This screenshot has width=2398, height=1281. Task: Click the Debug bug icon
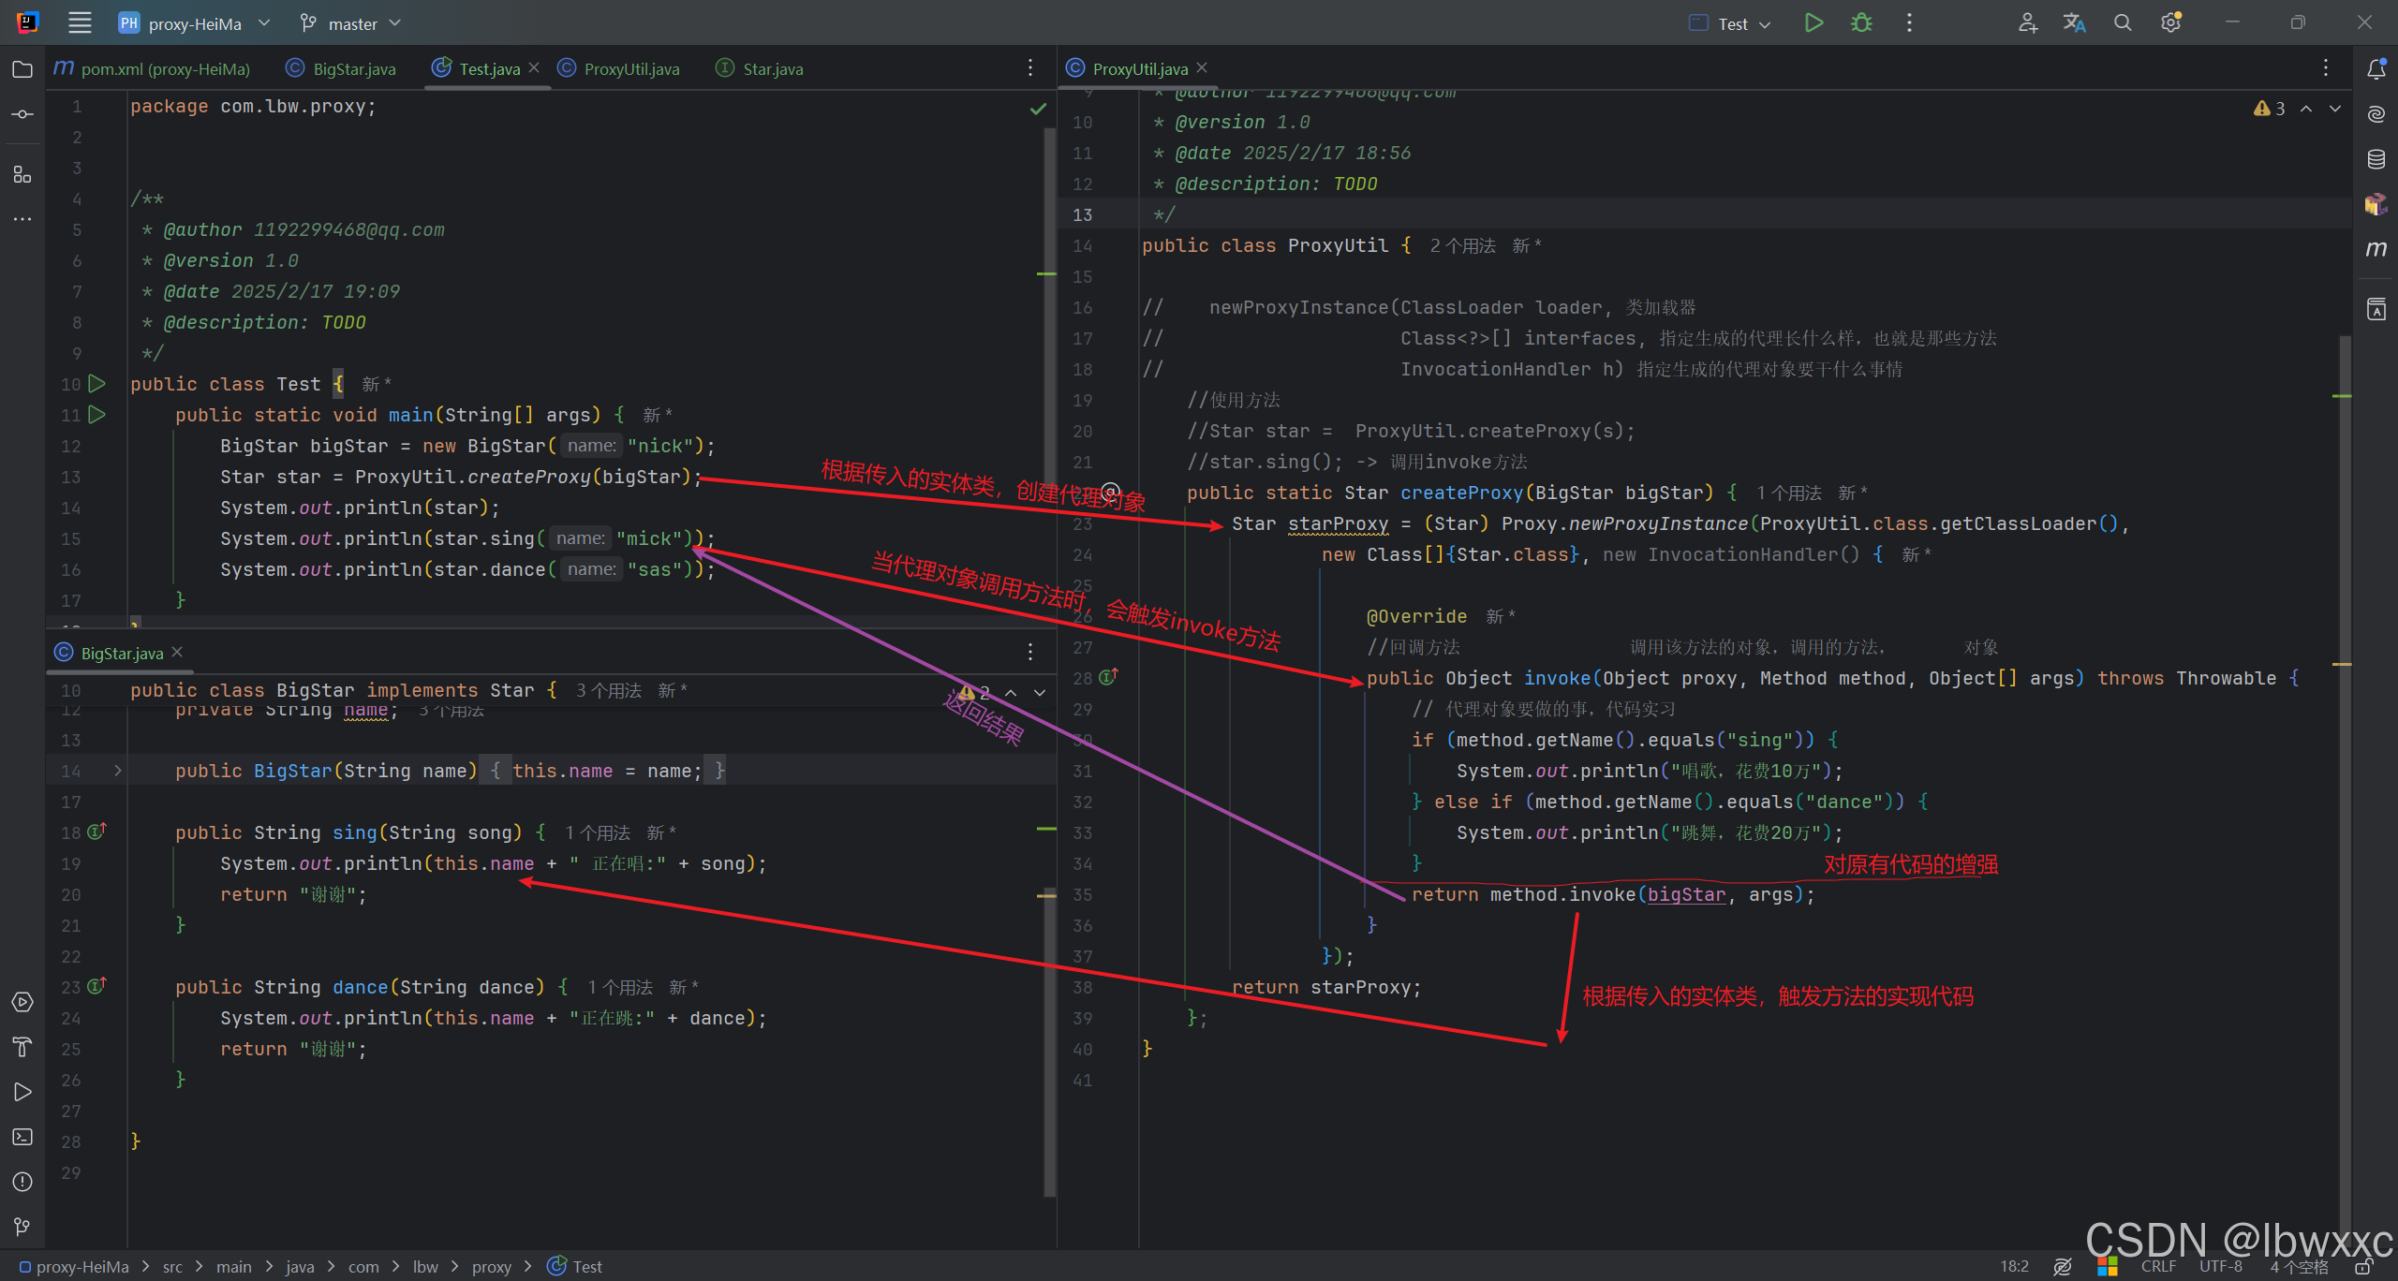[1861, 23]
